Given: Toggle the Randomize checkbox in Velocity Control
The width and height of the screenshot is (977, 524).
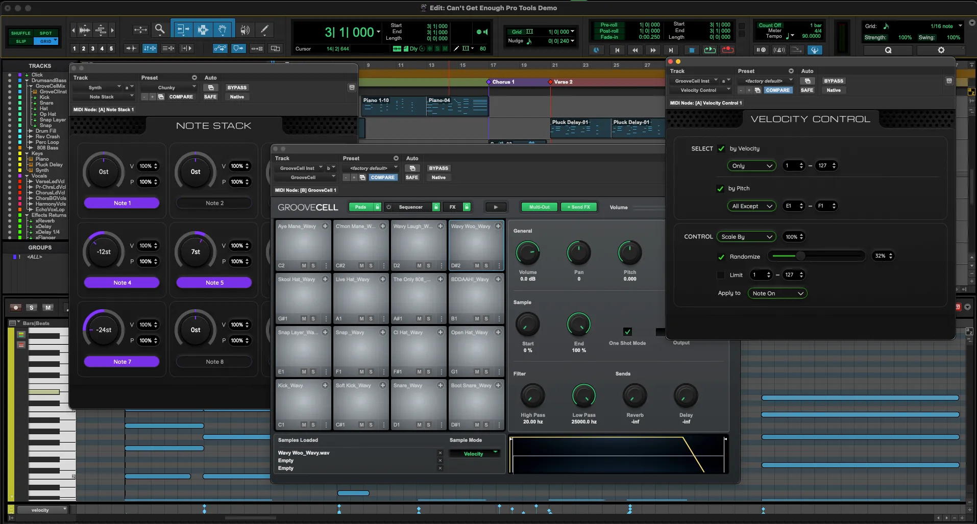Looking at the screenshot, I should tap(721, 257).
